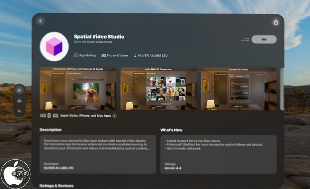View the first screenshot with the single dog photo
The width and height of the screenshot is (310, 189).
(78, 89)
